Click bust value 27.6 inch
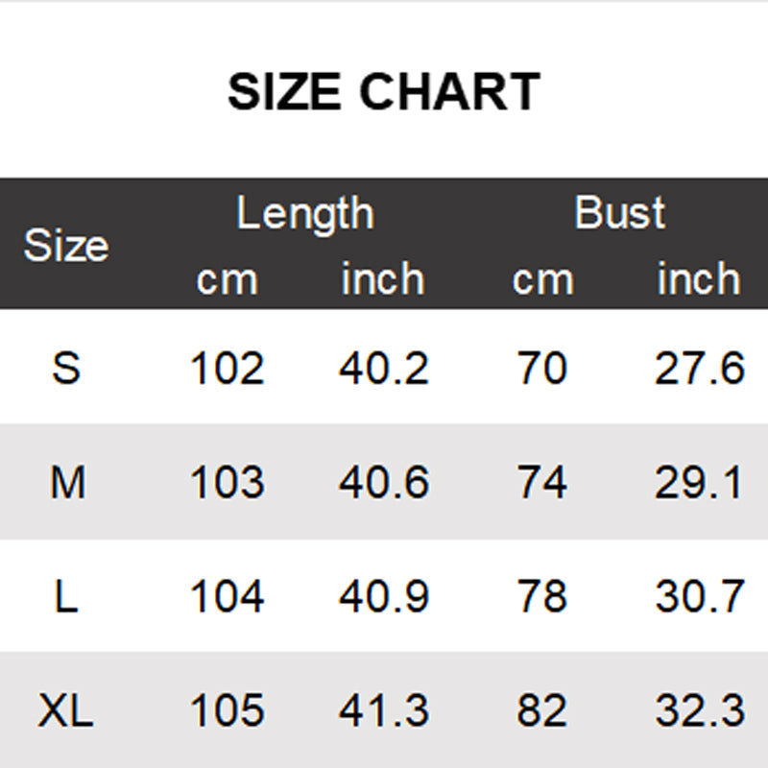The width and height of the screenshot is (768, 768). tap(699, 368)
